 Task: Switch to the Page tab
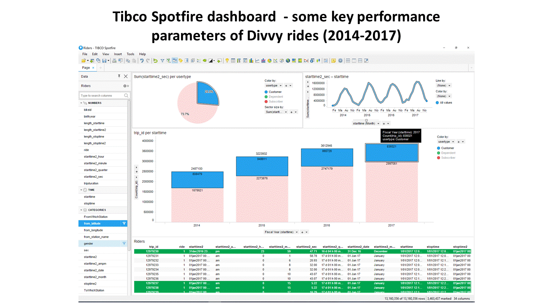[x=86, y=67]
